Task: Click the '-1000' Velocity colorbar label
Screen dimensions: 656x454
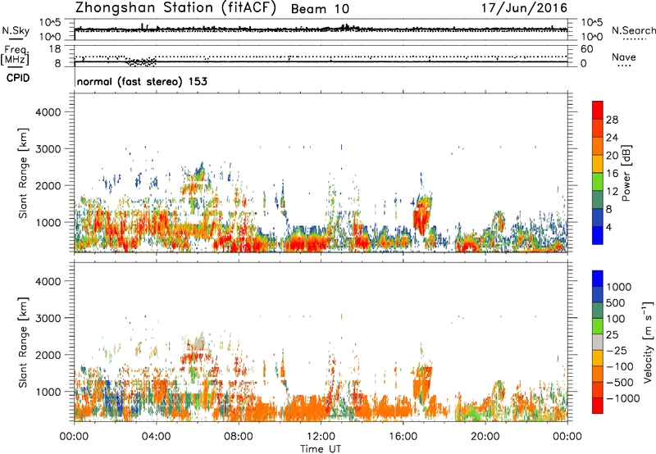Action: point(622,398)
